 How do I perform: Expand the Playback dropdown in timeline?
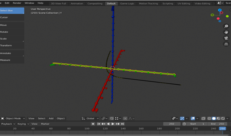pyautogui.click(x=8, y=124)
